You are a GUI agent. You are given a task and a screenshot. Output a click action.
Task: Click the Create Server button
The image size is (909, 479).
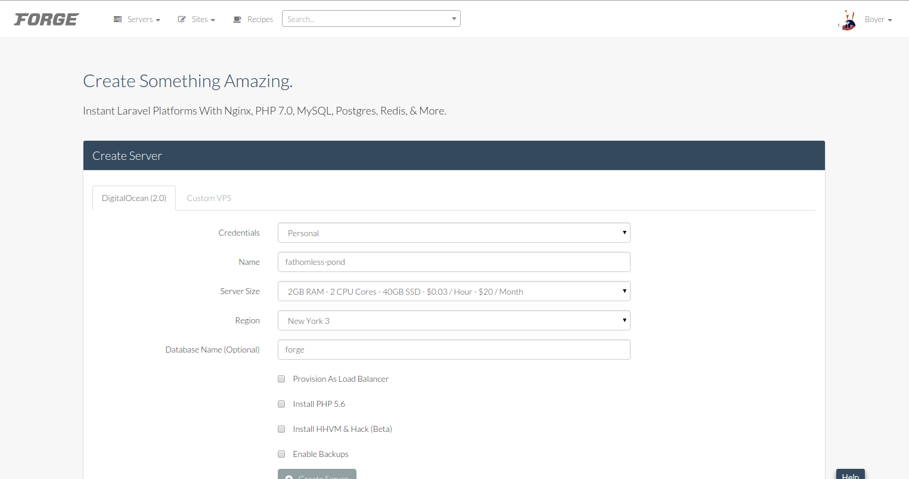coord(317,474)
